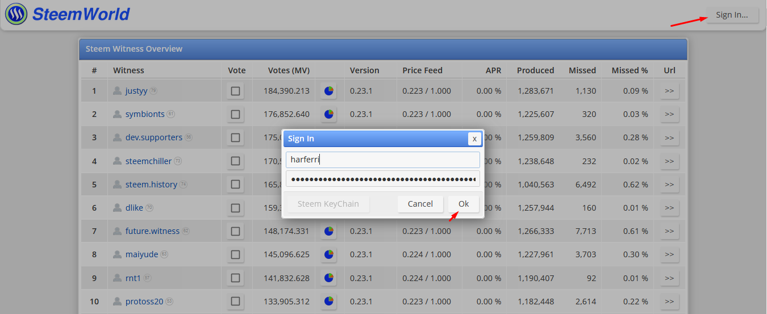This screenshot has width=767, height=314.
Task: Click the user avatar icon beside justyy
Action: [x=118, y=91]
